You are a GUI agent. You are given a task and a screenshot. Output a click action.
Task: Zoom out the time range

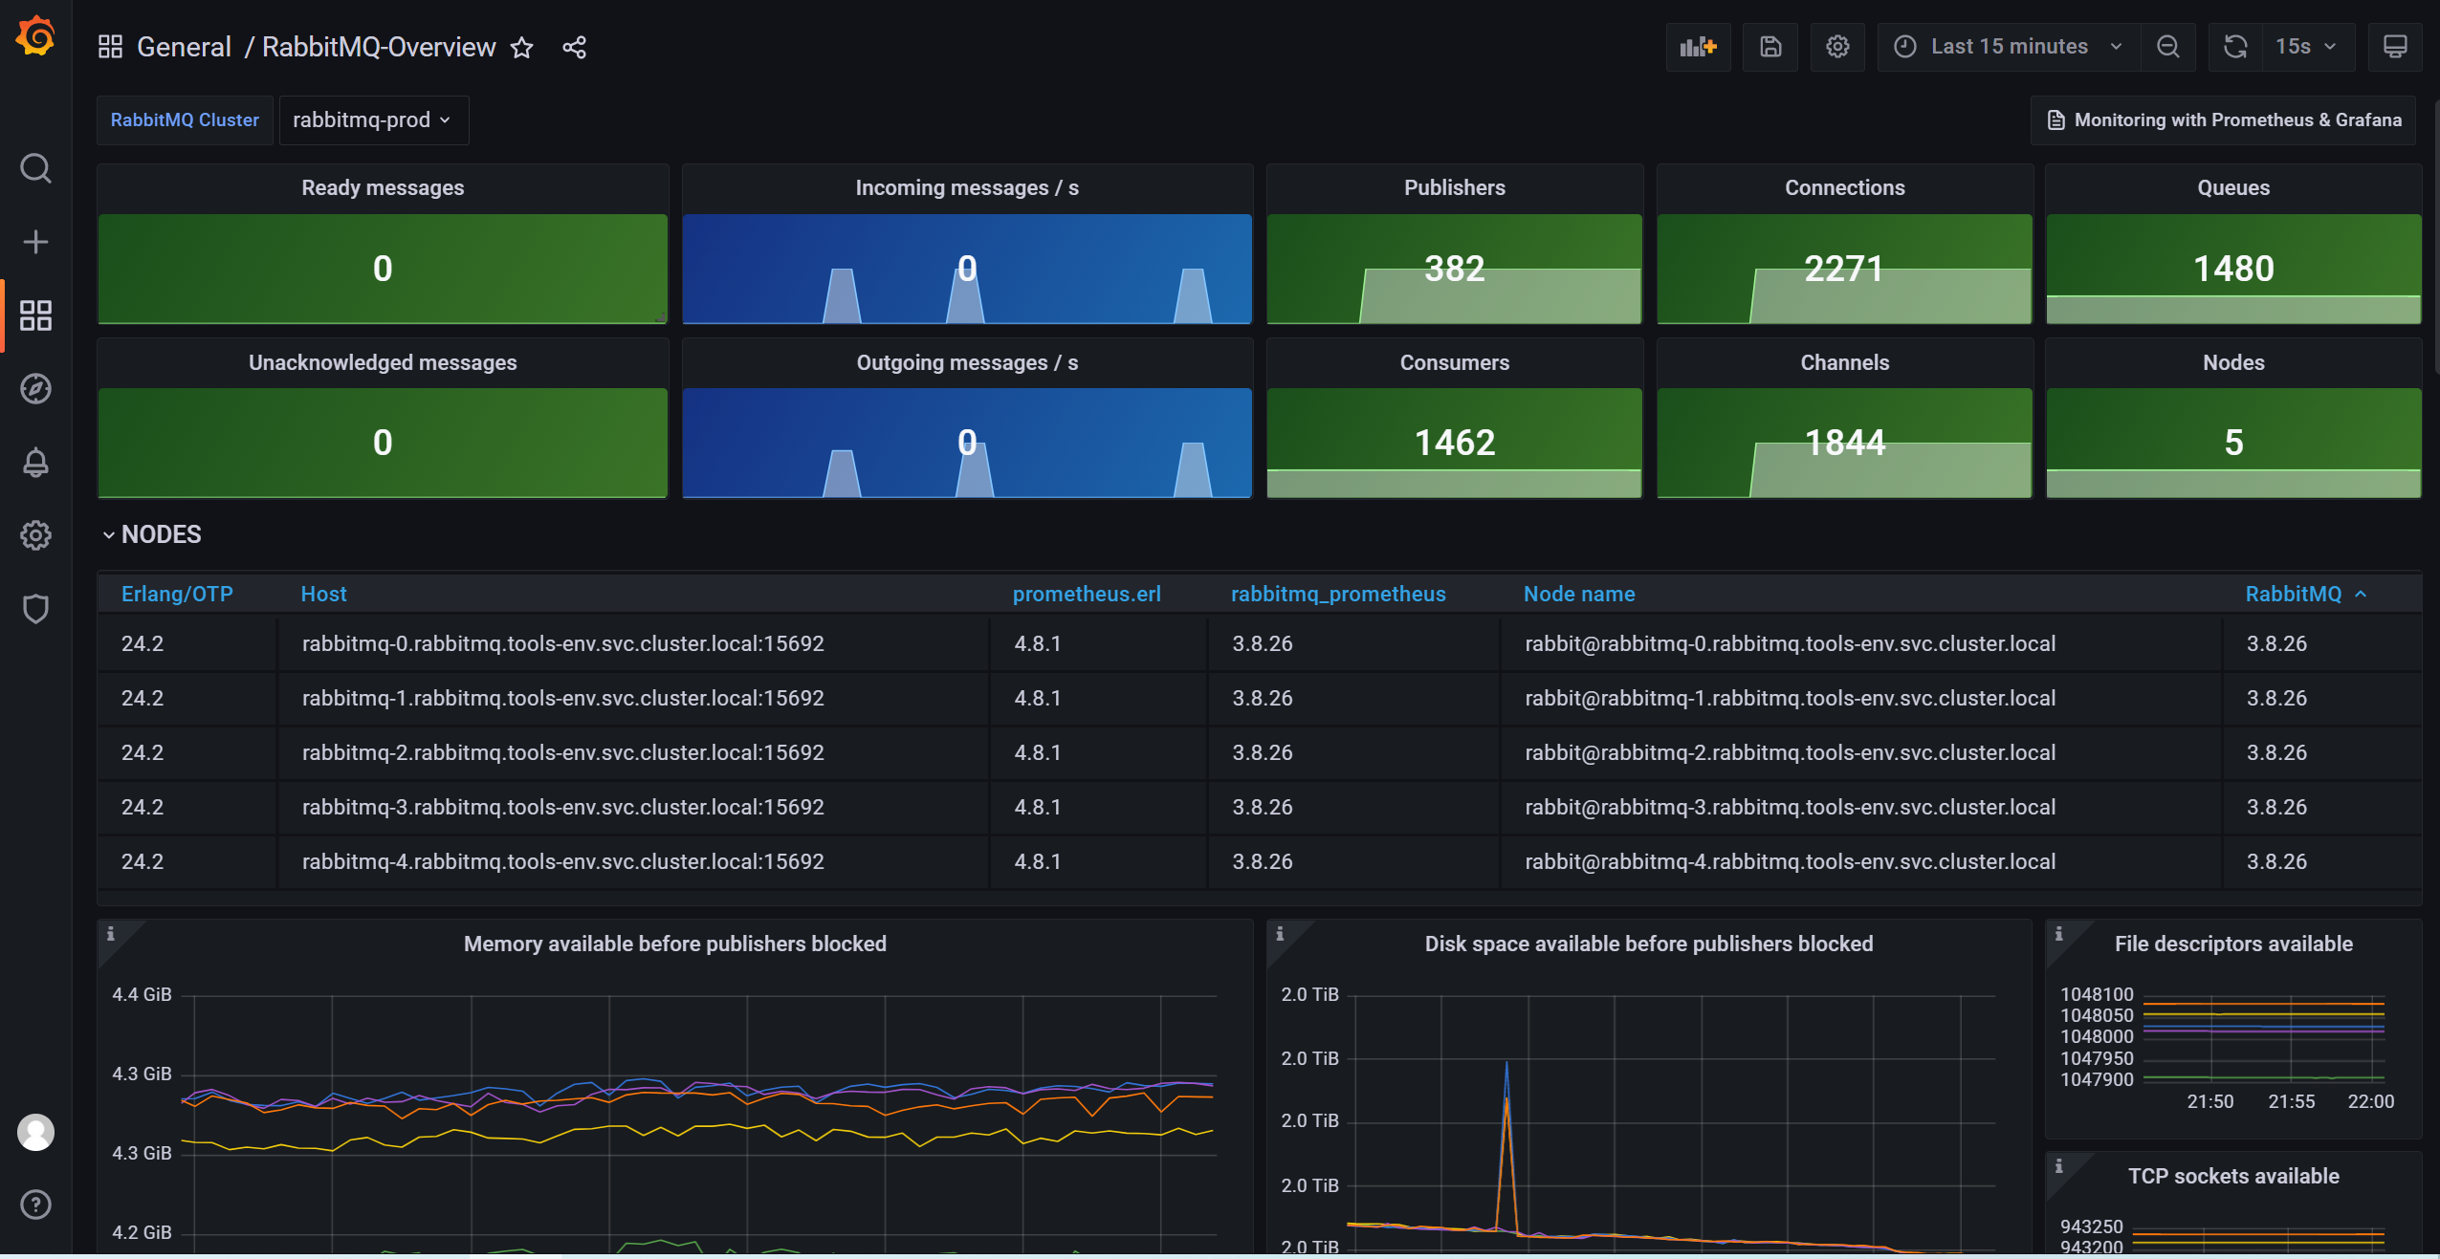(2168, 47)
